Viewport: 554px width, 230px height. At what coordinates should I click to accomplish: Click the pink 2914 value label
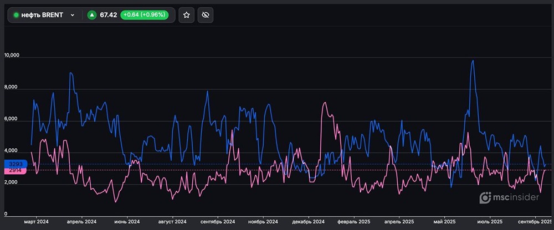tap(15, 171)
